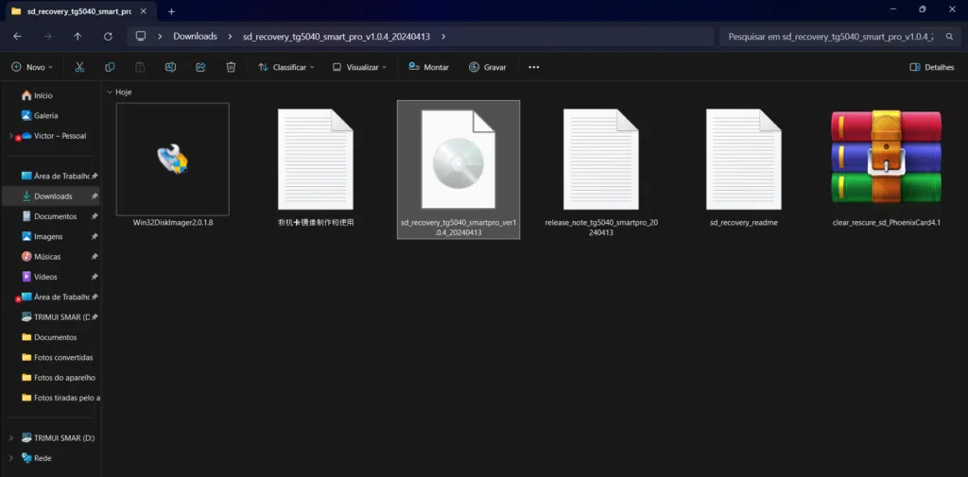This screenshot has height=477, width=968.
Task: Navigate back with the left arrow
Action: [x=17, y=36]
